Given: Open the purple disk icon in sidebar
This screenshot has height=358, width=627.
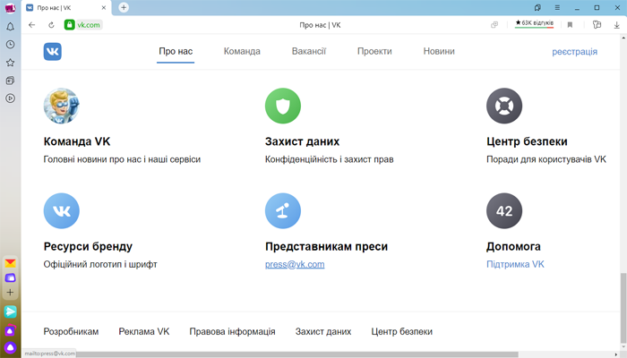Looking at the screenshot, I should click(x=11, y=277).
